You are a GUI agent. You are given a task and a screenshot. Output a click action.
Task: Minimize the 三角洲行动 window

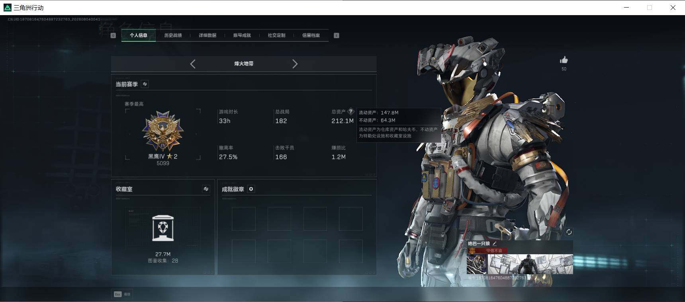tap(626, 8)
